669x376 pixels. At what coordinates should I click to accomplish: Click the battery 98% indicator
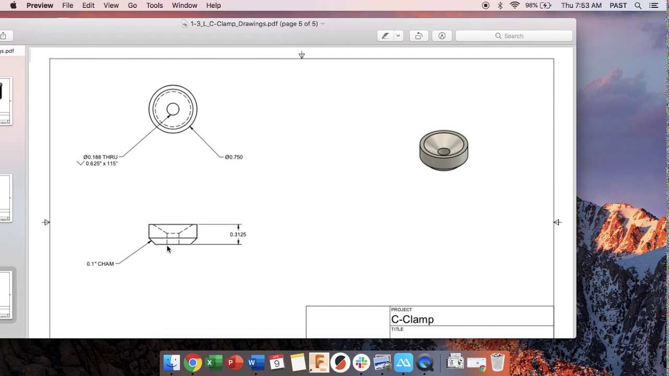pyautogui.click(x=538, y=5)
